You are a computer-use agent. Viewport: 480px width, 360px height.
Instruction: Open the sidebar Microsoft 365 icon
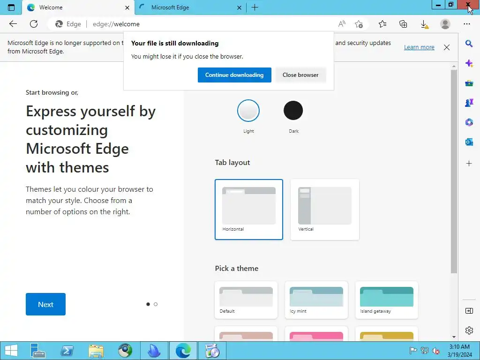coord(469,122)
